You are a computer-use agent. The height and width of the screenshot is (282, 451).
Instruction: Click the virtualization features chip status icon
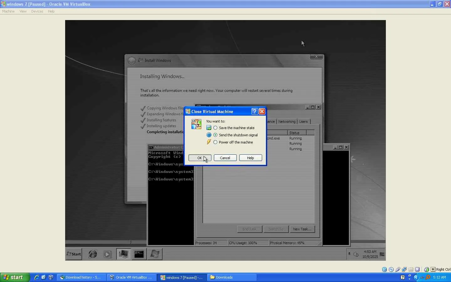pyautogui.click(x=417, y=269)
